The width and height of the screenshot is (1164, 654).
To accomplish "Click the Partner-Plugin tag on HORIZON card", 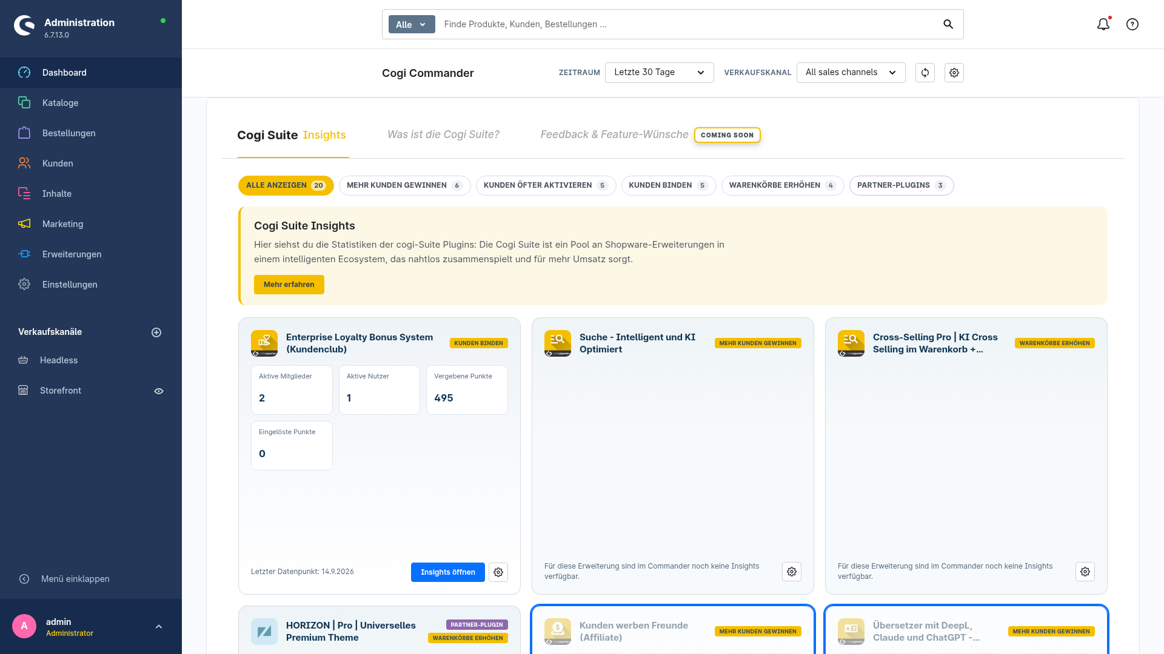I will (x=477, y=625).
